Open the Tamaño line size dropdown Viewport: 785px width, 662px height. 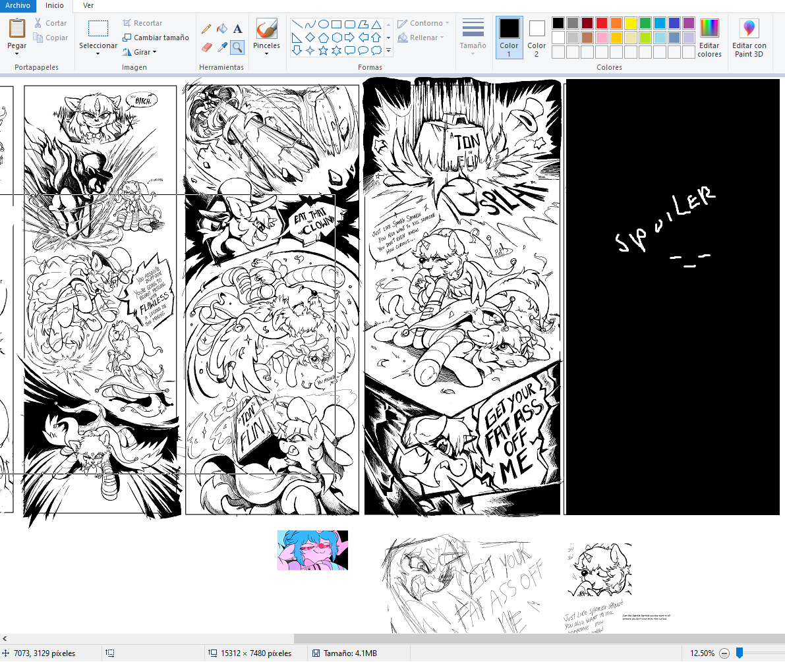(473, 38)
